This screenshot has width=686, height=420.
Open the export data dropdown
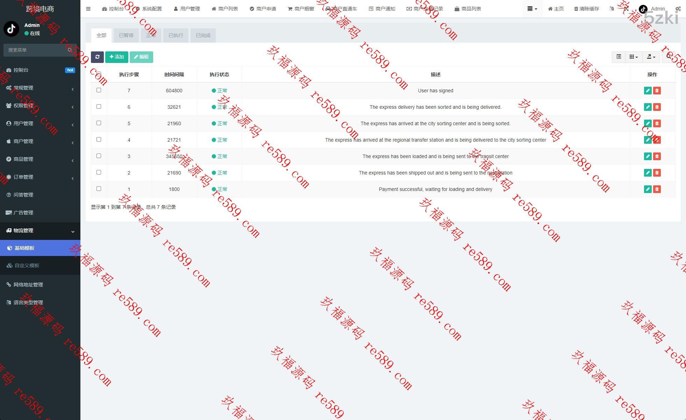tap(651, 57)
